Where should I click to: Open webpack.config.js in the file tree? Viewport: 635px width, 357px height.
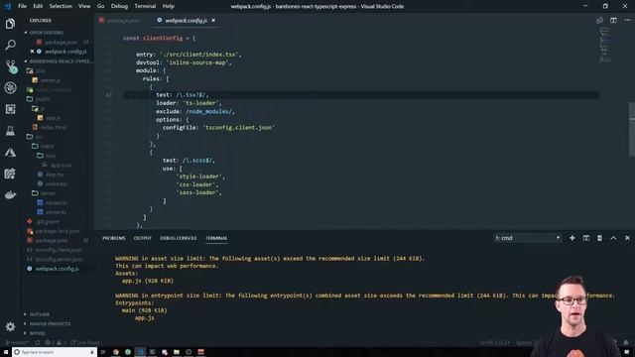click(x=57, y=269)
